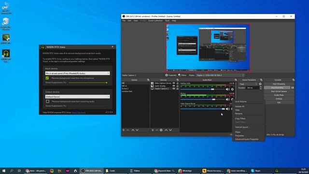The image size is (309, 174).
Task: Click Properties button above the source list
Action: pyautogui.click(x=170, y=75)
